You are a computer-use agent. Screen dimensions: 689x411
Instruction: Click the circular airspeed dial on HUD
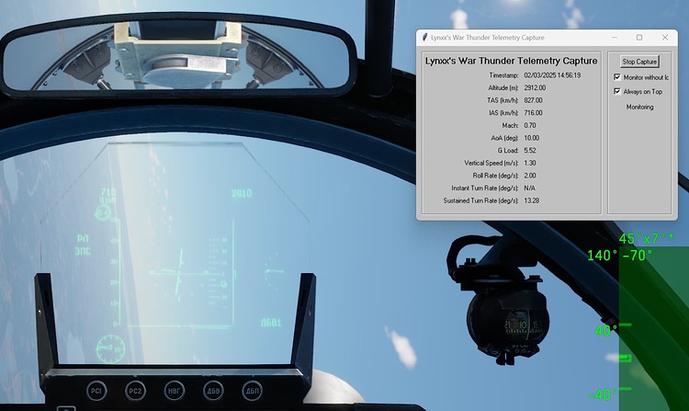click(111, 348)
